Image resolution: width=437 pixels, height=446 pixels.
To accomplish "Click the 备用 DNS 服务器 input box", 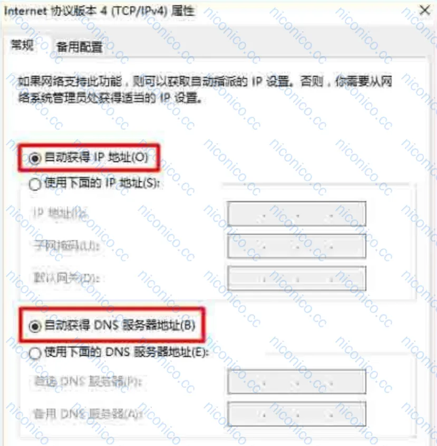I will pyautogui.click(x=296, y=414).
